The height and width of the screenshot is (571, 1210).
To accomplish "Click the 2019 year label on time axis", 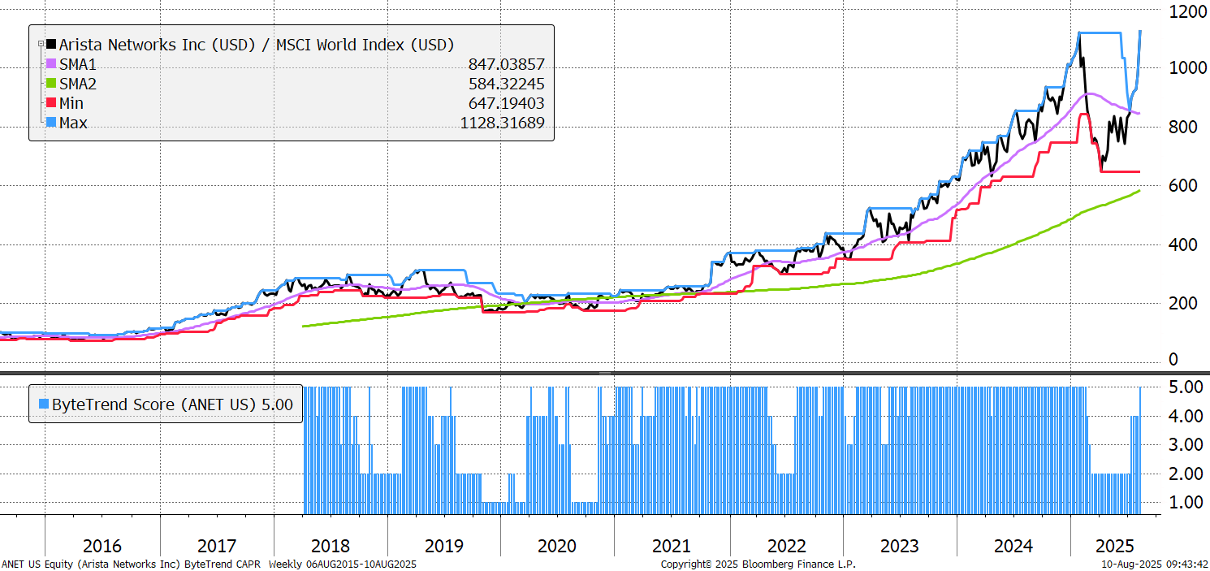I will click(x=444, y=546).
